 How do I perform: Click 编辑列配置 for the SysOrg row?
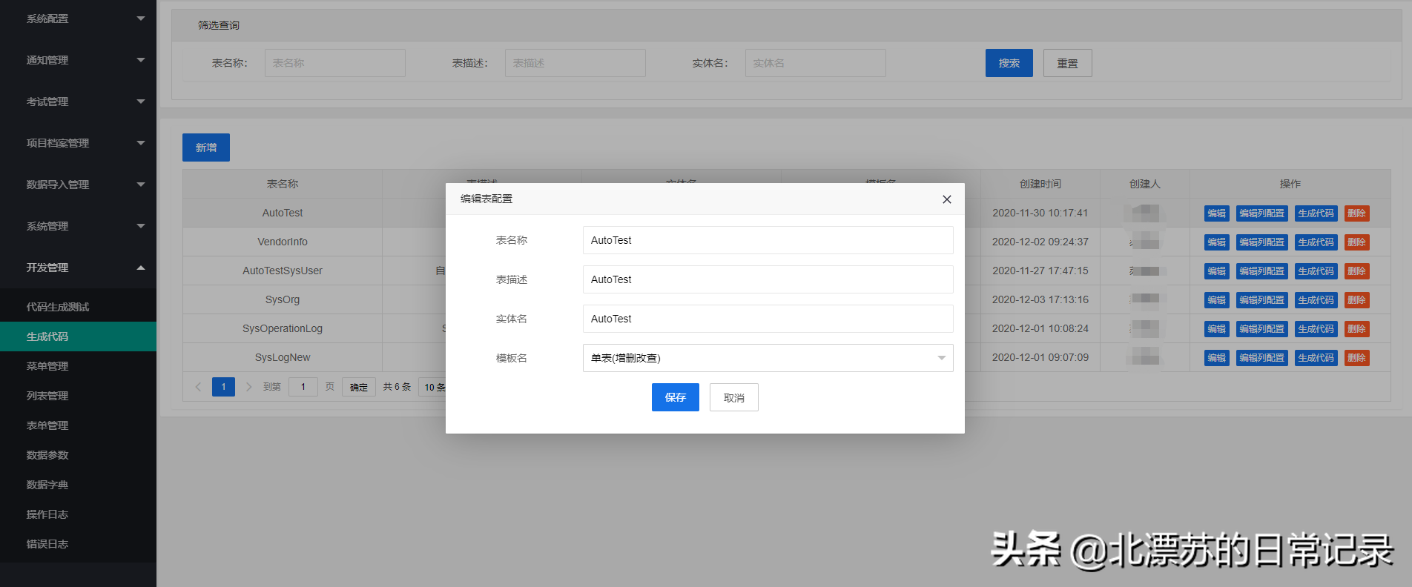pos(1261,300)
